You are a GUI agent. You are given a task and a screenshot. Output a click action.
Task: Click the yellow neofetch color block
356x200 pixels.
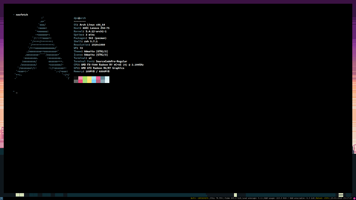pos(89,79)
